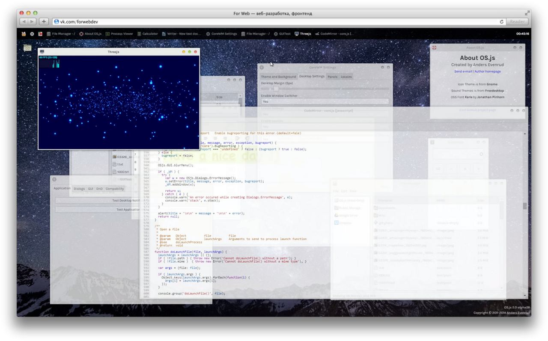The width and height of the screenshot is (548, 341).
Task: Switch to CoreWM Settings in the panel
Action: tap(221, 34)
